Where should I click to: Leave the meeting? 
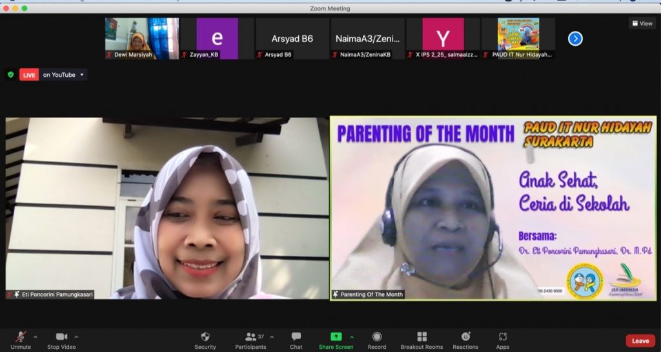click(x=640, y=340)
